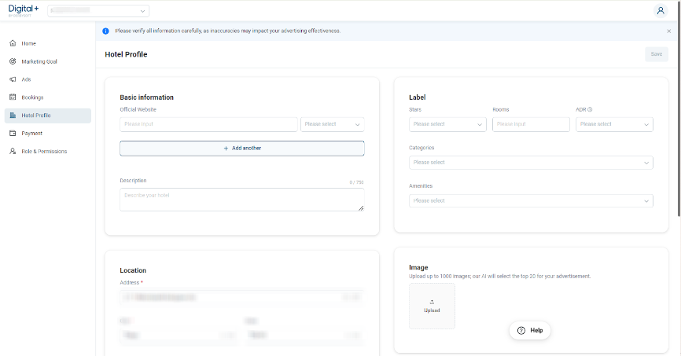The height and width of the screenshot is (356, 681).
Task: Click the Basic information section heading
Action: tap(147, 97)
